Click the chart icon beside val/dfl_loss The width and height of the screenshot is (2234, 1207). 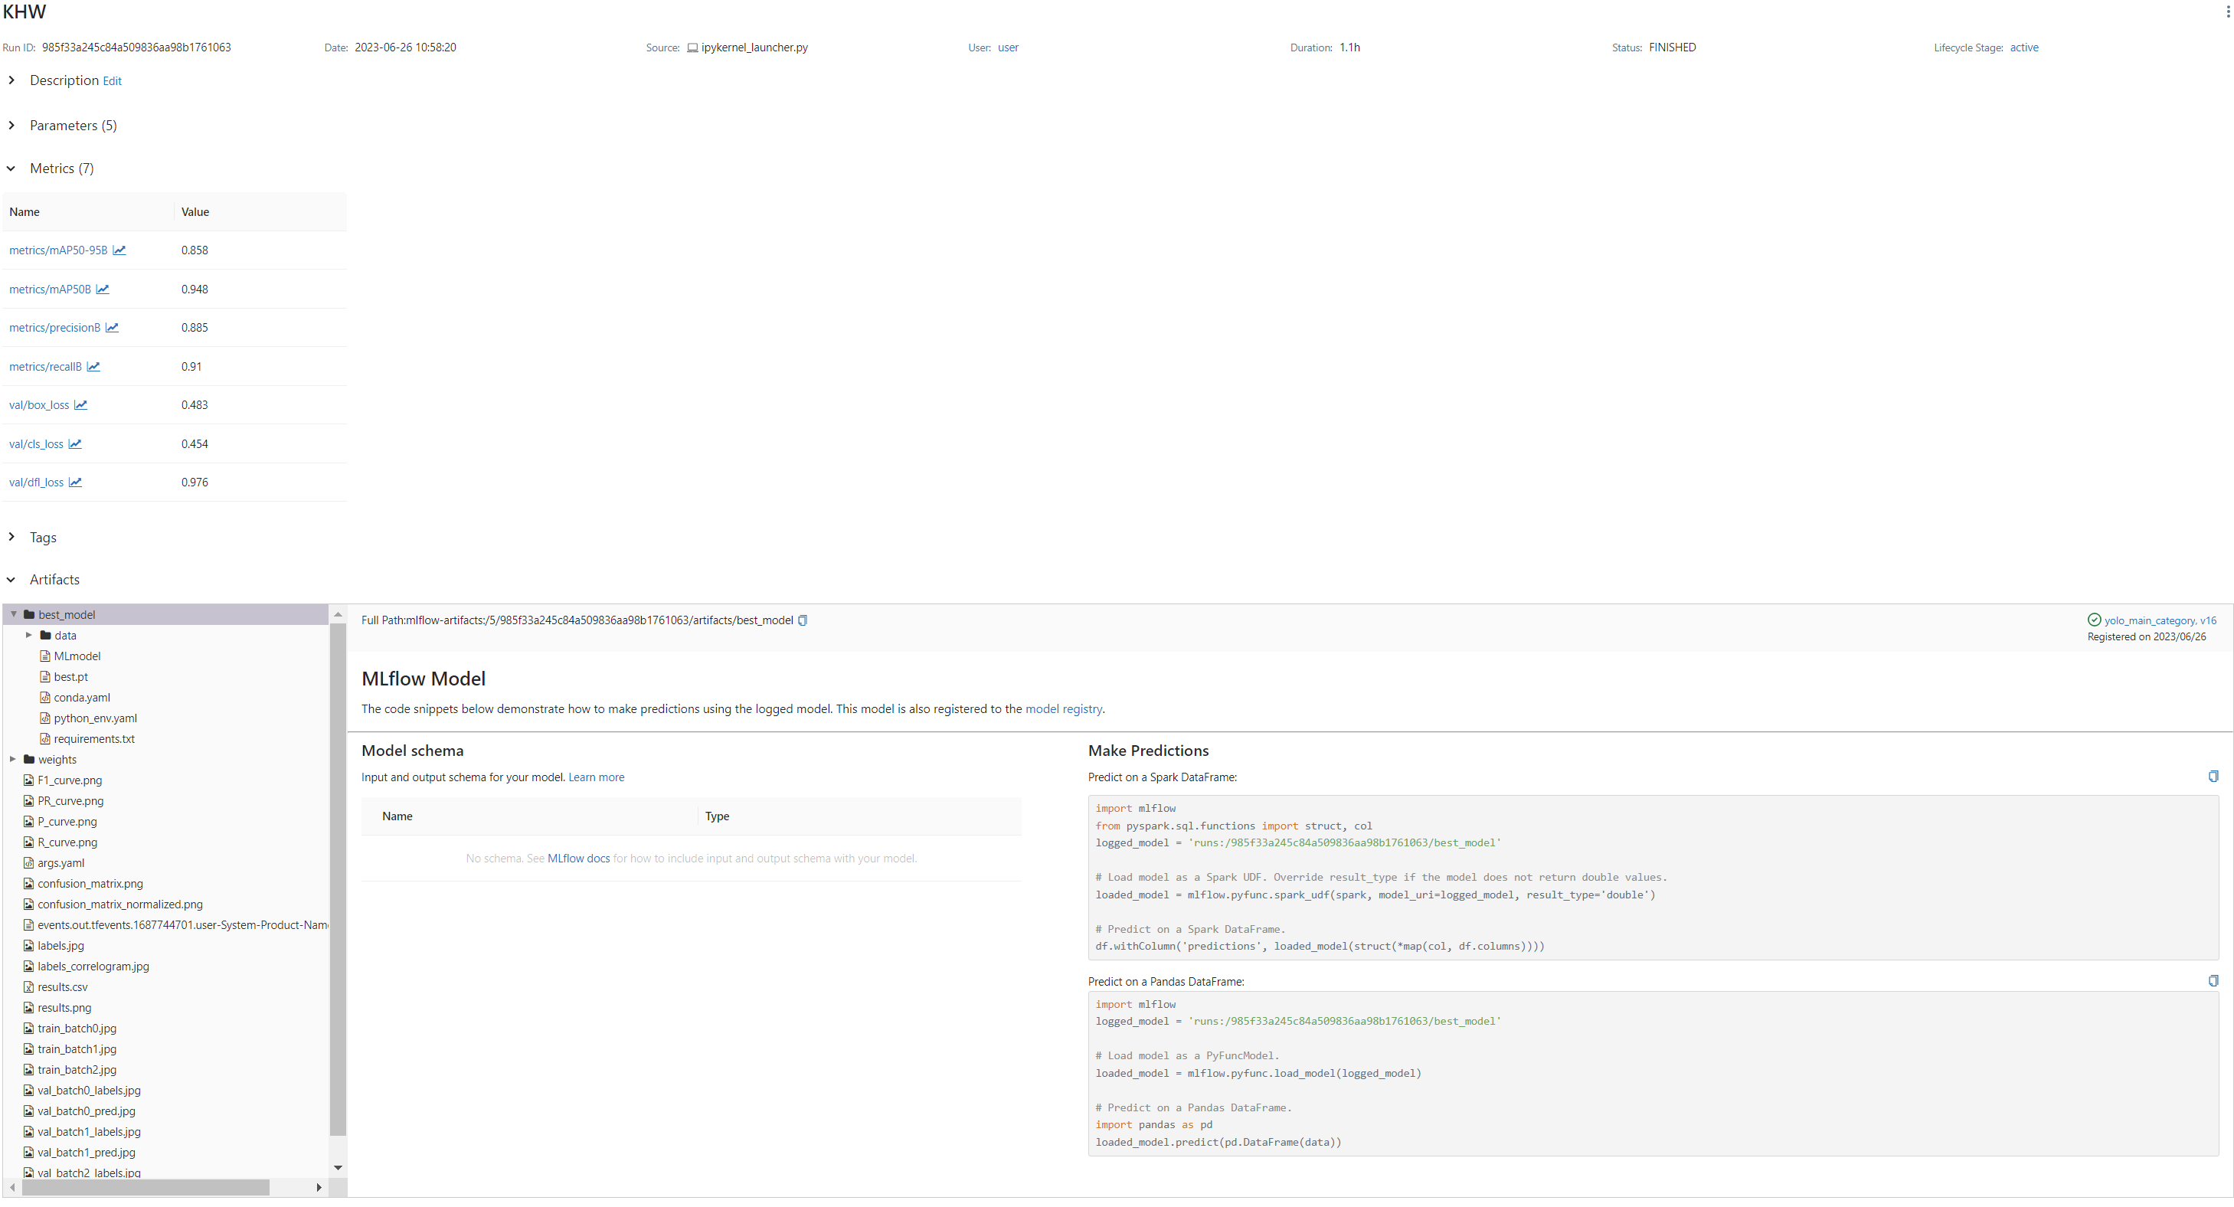[77, 482]
